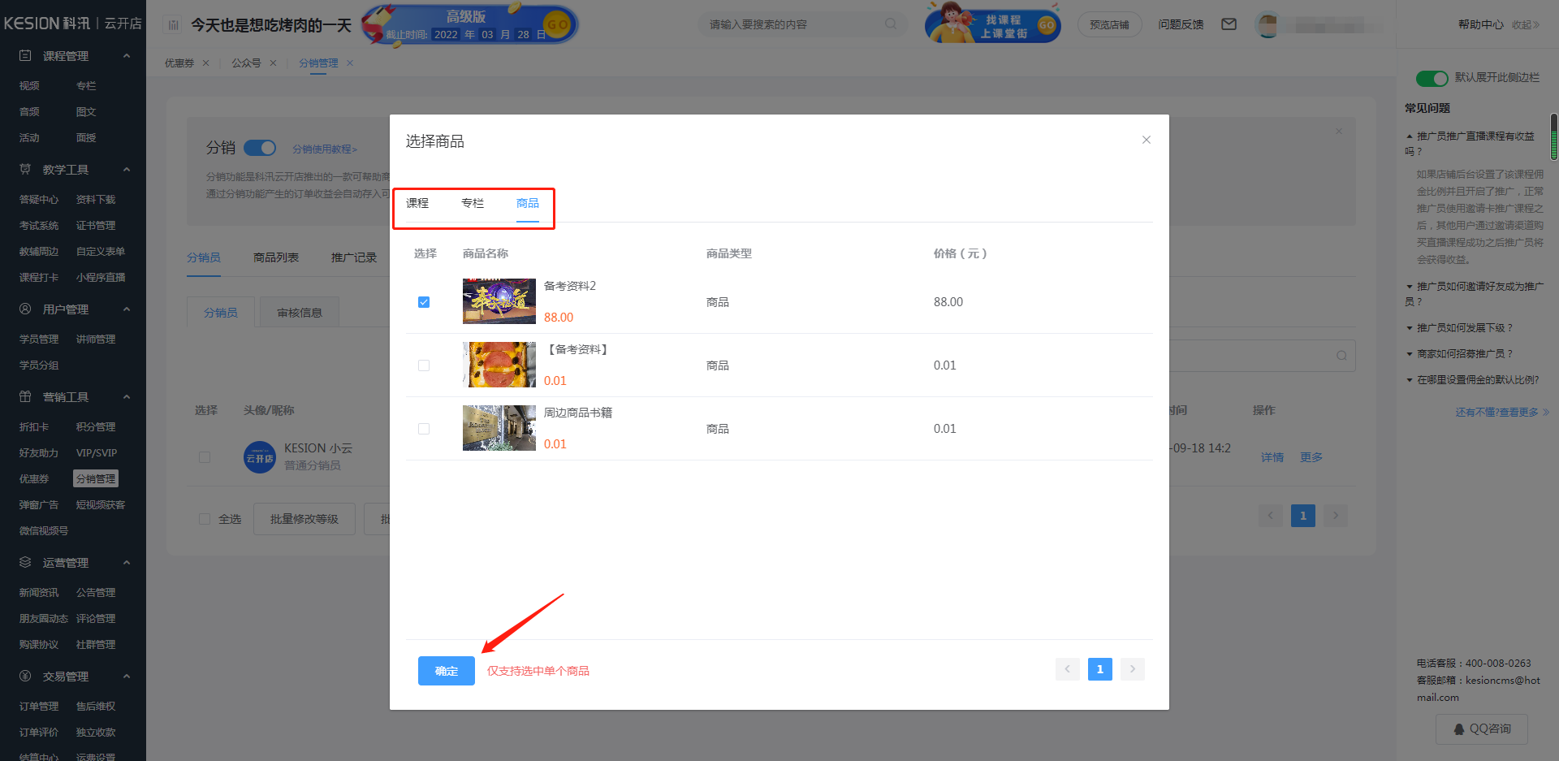
Task: Click the KESION 小云 distributor avatar
Action: [x=260, y=457]
